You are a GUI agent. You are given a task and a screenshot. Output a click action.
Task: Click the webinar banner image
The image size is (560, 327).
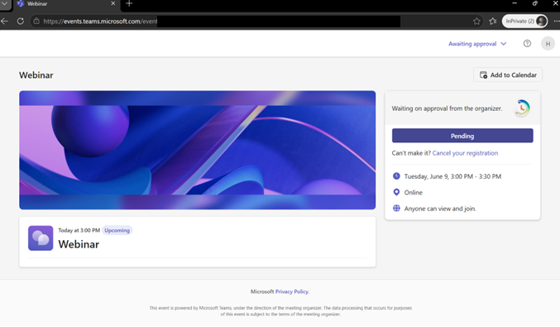197,150
